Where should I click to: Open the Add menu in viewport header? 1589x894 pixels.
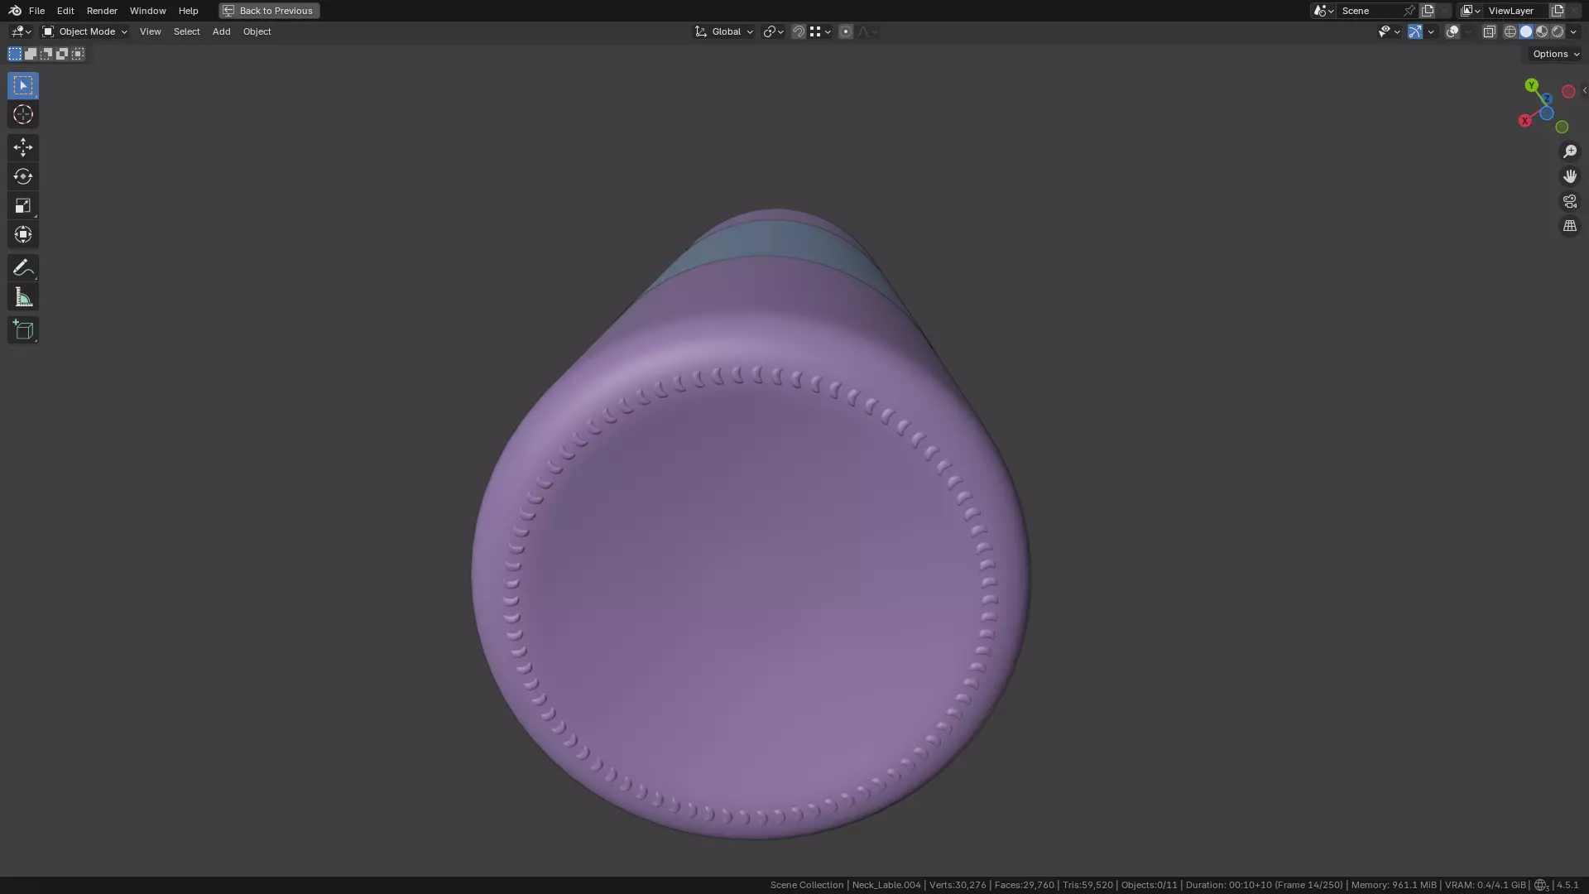(x=221, y=31)
